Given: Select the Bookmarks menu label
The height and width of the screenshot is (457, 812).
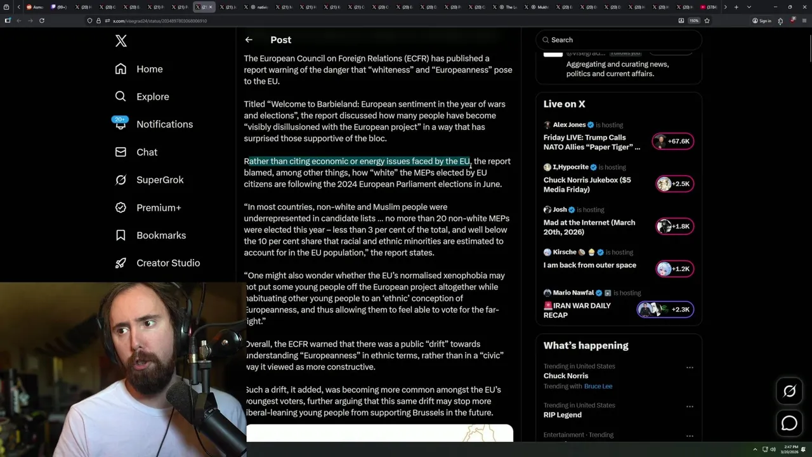Looking at the screenshot, I should [x=161, y=235].
